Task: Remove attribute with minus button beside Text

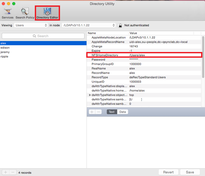Action: [98, 112]
